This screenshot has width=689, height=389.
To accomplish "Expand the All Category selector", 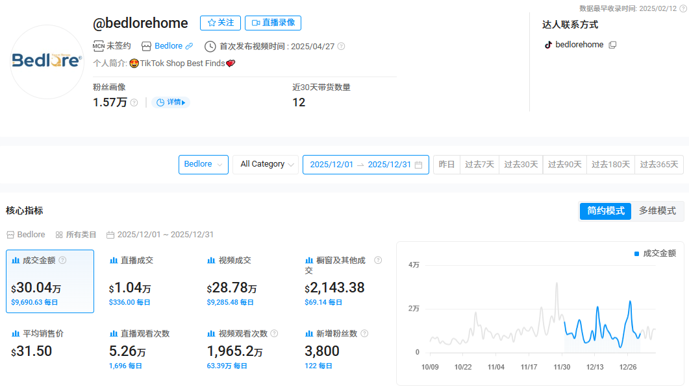I will tap(266, 165).
